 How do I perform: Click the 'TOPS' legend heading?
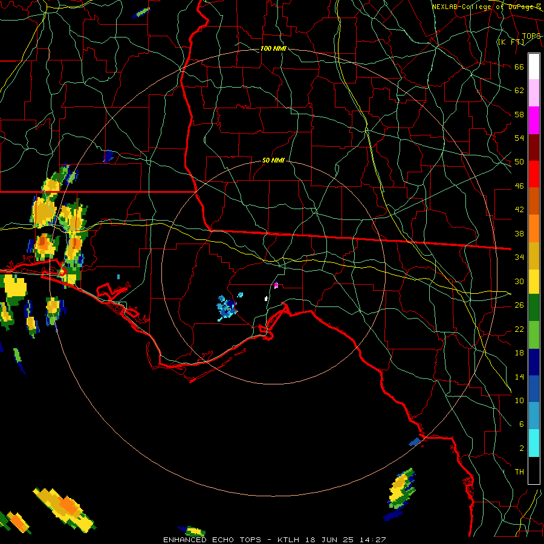click(x=531, y=36)
